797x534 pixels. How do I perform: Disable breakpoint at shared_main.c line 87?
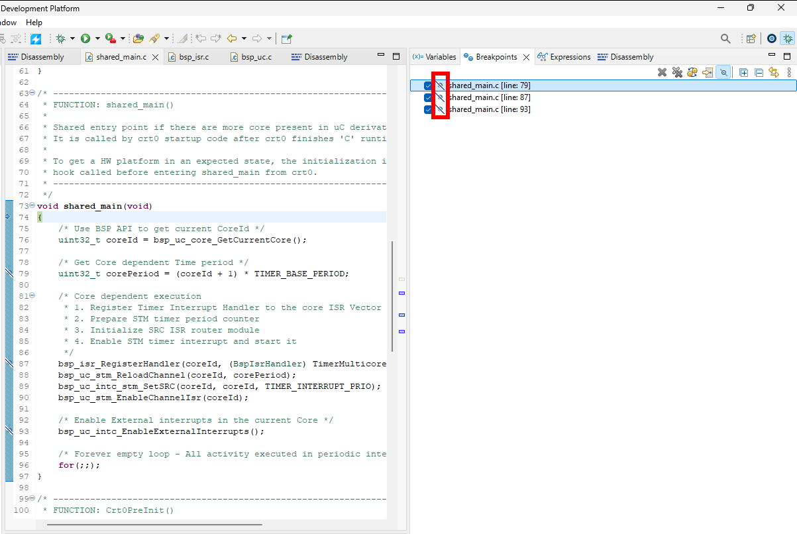[428, 97]
